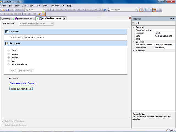
Task: Click the Redo arrow icon
Action: 83,10
